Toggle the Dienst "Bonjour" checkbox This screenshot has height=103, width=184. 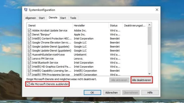pos(30,35)
